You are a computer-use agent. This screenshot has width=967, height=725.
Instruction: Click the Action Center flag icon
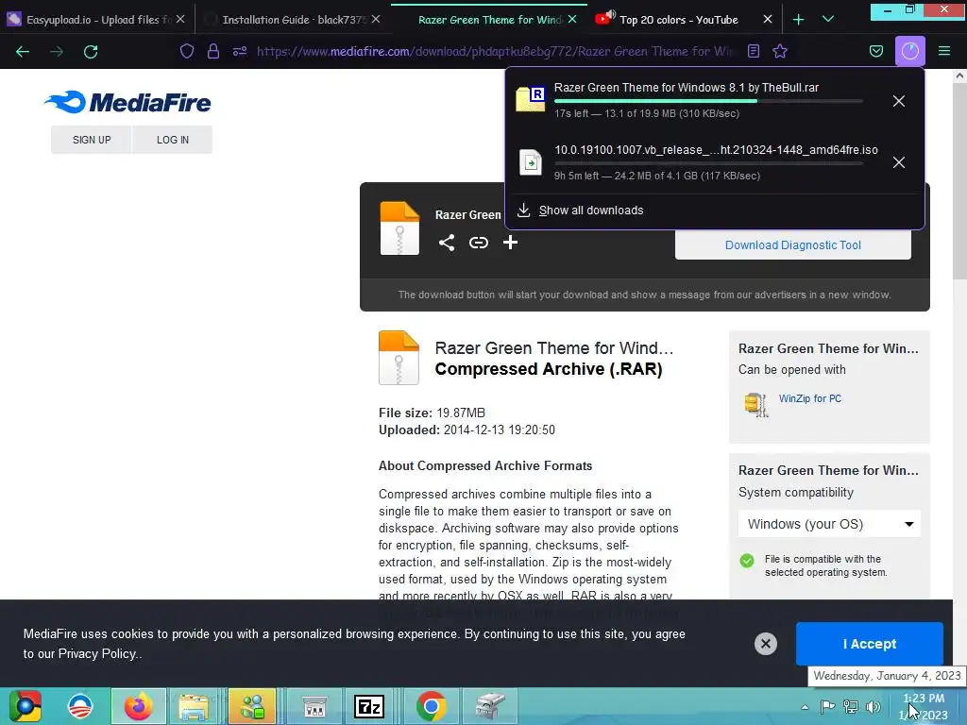click(x=827, y=706)
